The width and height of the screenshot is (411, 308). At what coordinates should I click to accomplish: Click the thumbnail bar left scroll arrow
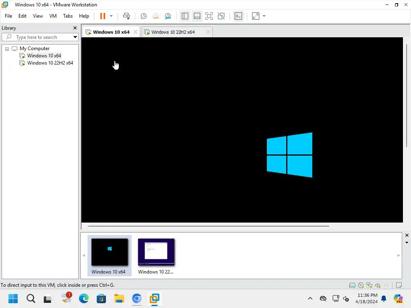[83, 255]
